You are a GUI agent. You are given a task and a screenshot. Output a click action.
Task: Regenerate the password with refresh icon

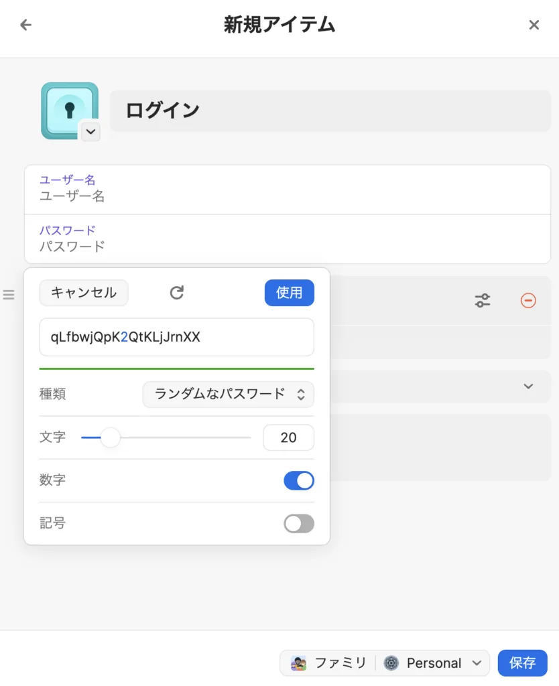click(176, 293)
